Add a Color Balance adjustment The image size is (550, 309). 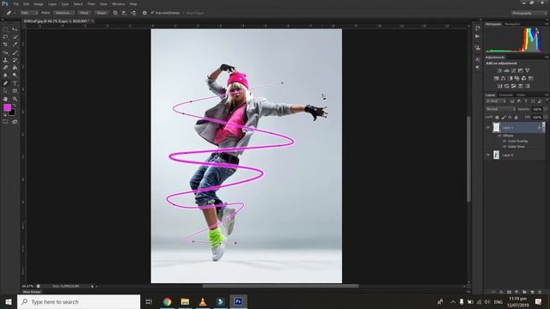pyautogui.click(x=503, y=78)
